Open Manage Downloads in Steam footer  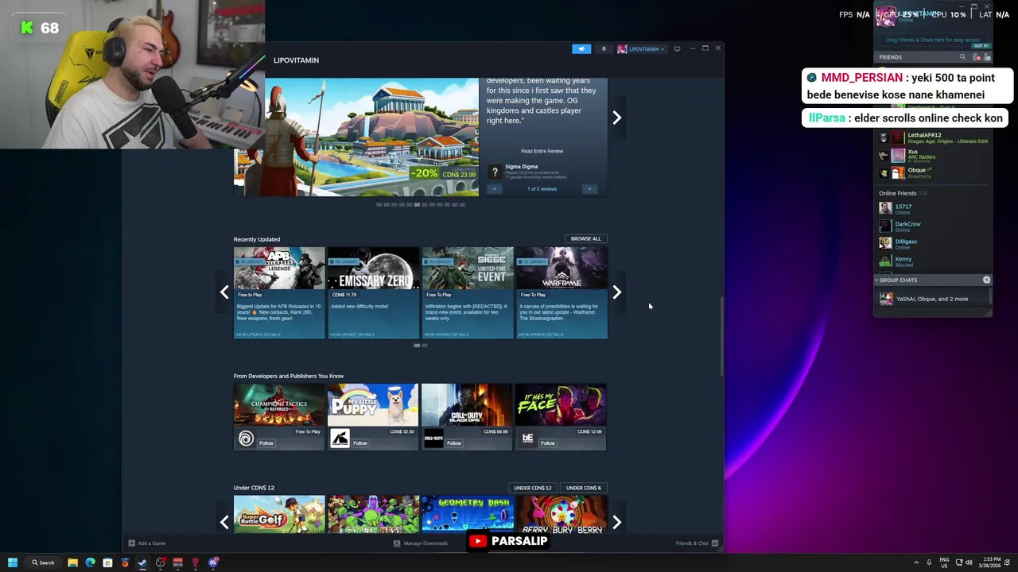(x=421, y=543)
